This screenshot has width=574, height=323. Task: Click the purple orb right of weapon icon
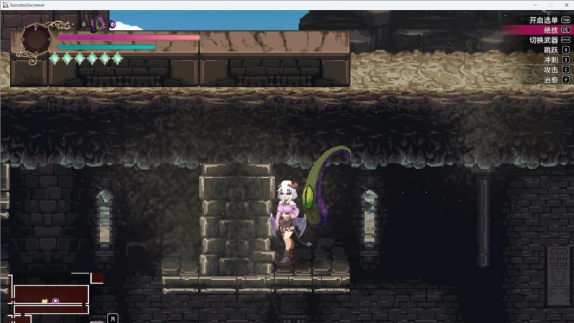(x=113, y=24)
